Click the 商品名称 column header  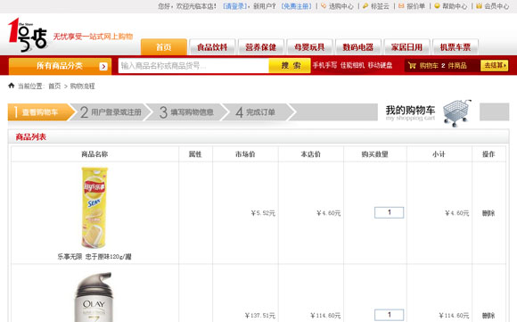(x=94, y=154)
